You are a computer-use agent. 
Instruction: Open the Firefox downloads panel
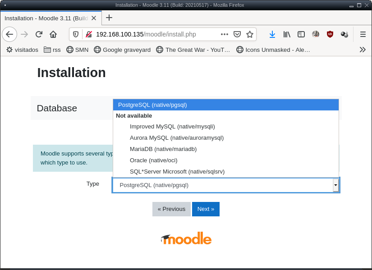(x=272, y=34)
